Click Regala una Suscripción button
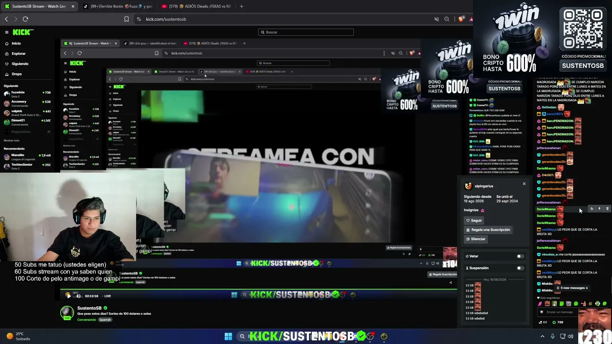Viewport: 612px width, 344px height. tap(488, 230)
